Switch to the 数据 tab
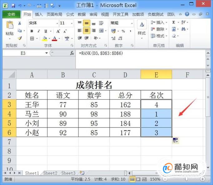Screen dimensions: 213x185 (82, 14)
